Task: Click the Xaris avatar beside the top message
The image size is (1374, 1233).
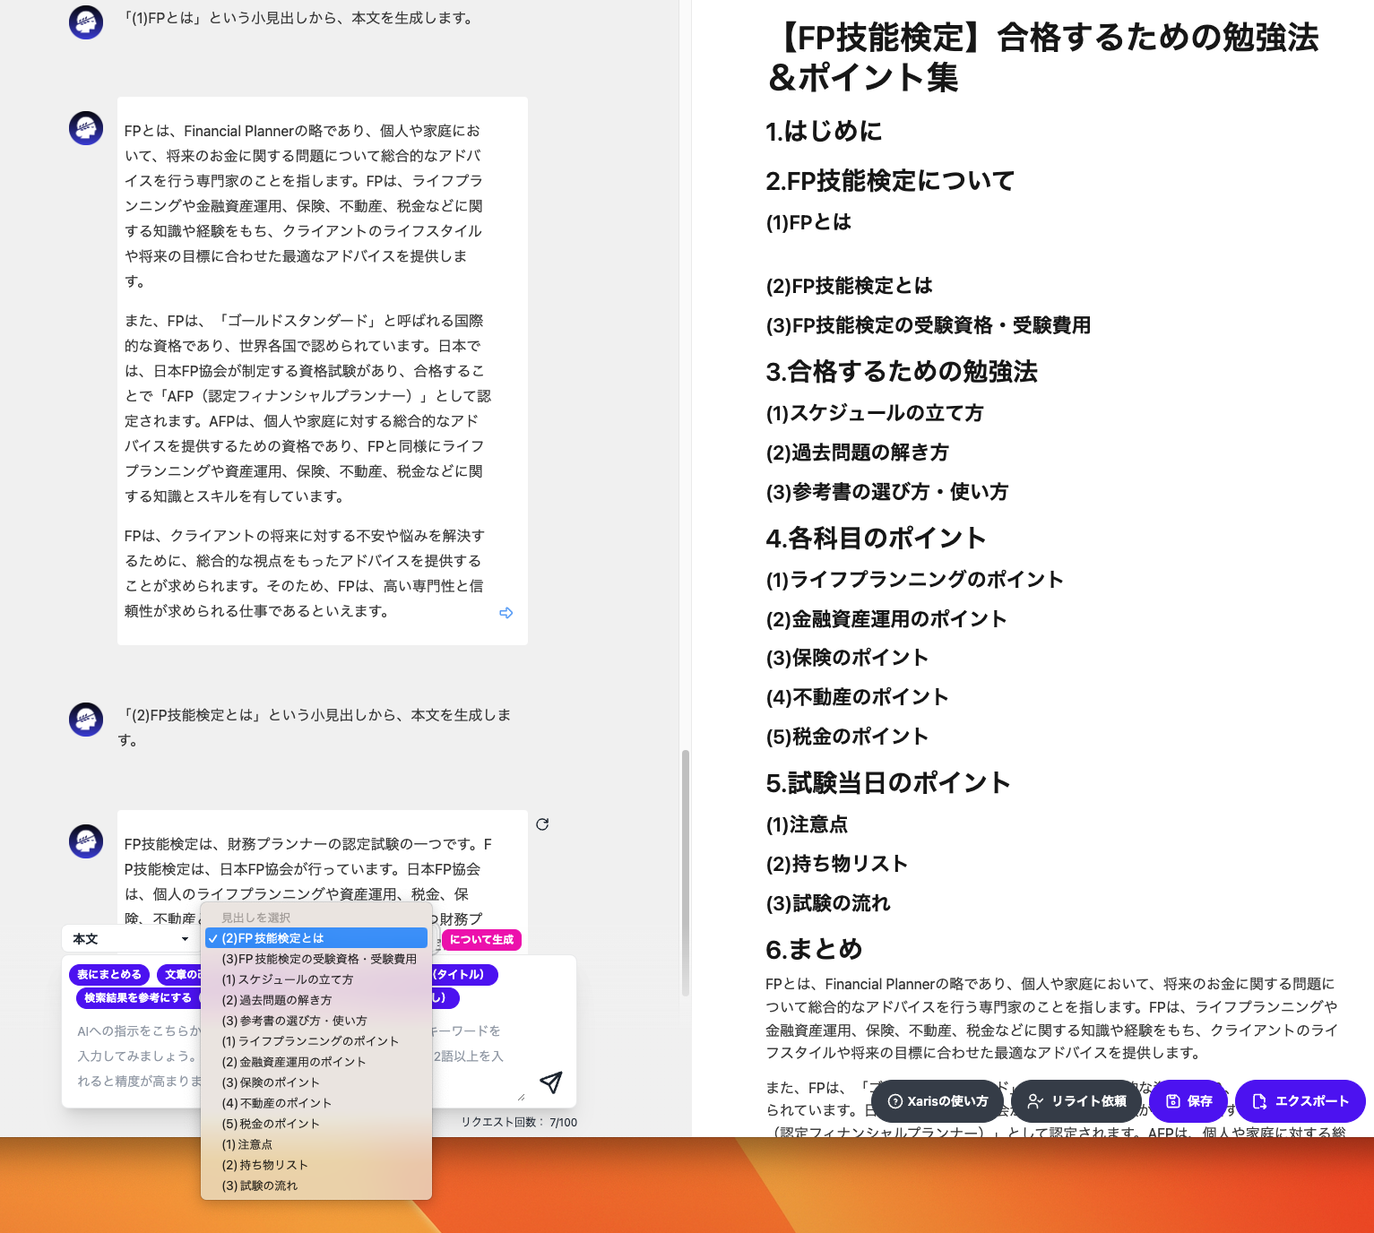Action: click(x=86, y=22)
